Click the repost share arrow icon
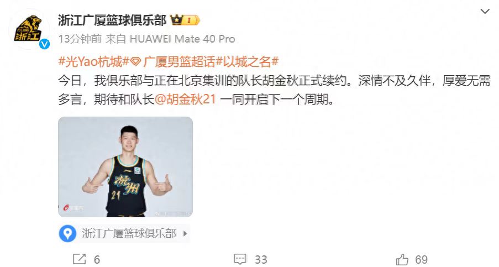This screenshot has width=499, height=267. coord(79,259)
